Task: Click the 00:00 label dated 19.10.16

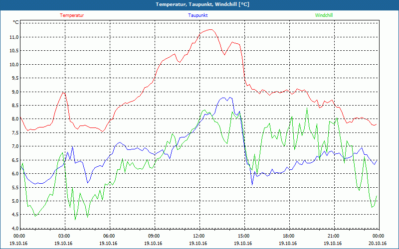Action: [18, 236]
